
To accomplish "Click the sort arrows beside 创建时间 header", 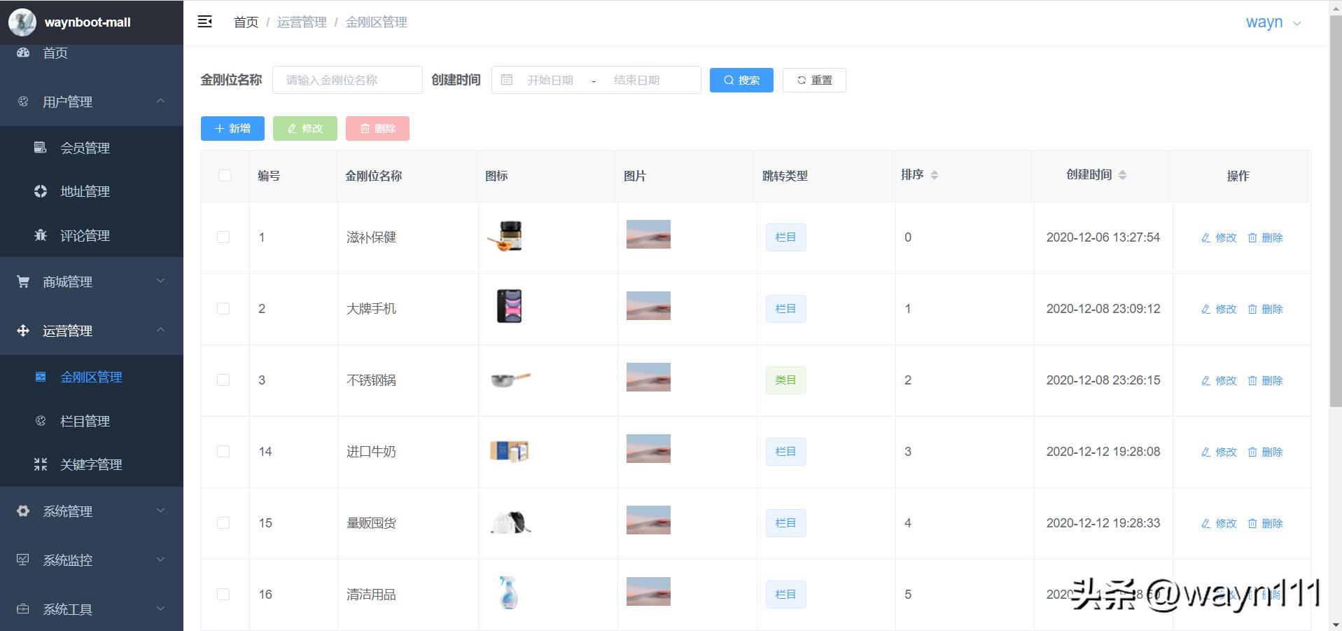I will coord(1122,175).
